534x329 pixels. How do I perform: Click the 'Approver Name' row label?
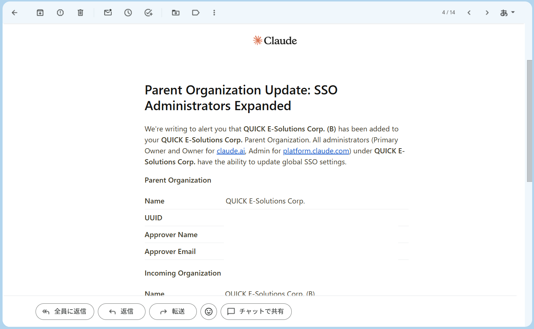[x=171, y=235]
